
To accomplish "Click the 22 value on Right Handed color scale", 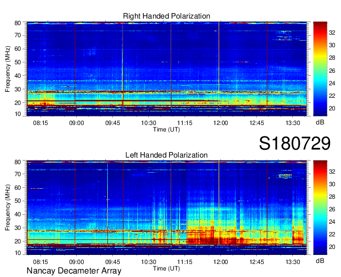I will tap(332, 96).
